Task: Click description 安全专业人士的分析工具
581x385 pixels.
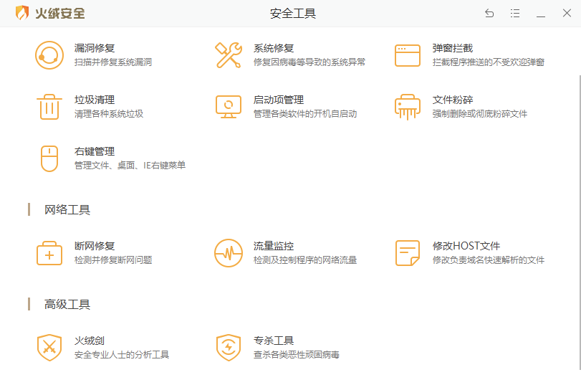Action: 122,354
